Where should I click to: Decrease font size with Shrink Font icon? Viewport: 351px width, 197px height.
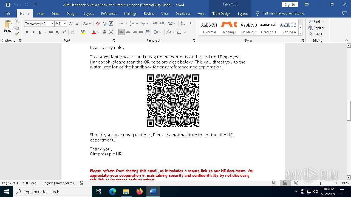[78, 24]
